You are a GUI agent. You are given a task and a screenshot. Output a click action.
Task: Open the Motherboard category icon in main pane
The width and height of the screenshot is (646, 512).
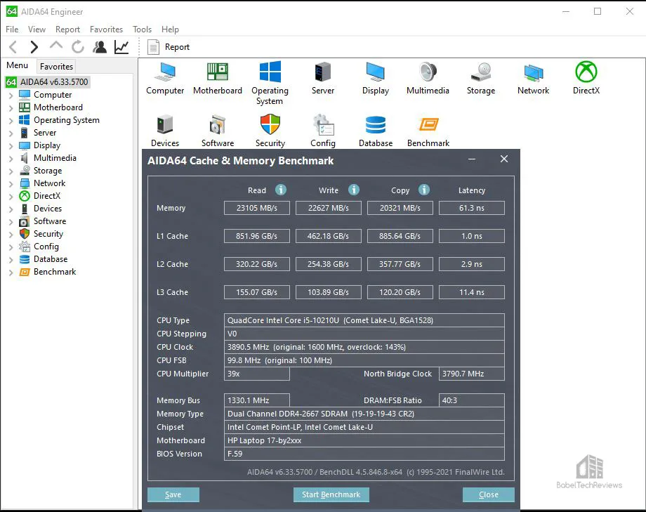coord(218,72)
